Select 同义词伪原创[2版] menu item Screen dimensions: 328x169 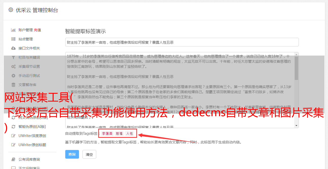click(x=33, y=117)
